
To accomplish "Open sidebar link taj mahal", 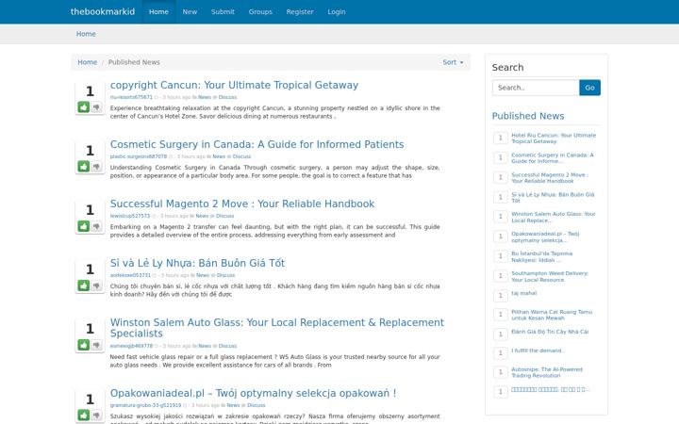I will (x=523, y=293).
